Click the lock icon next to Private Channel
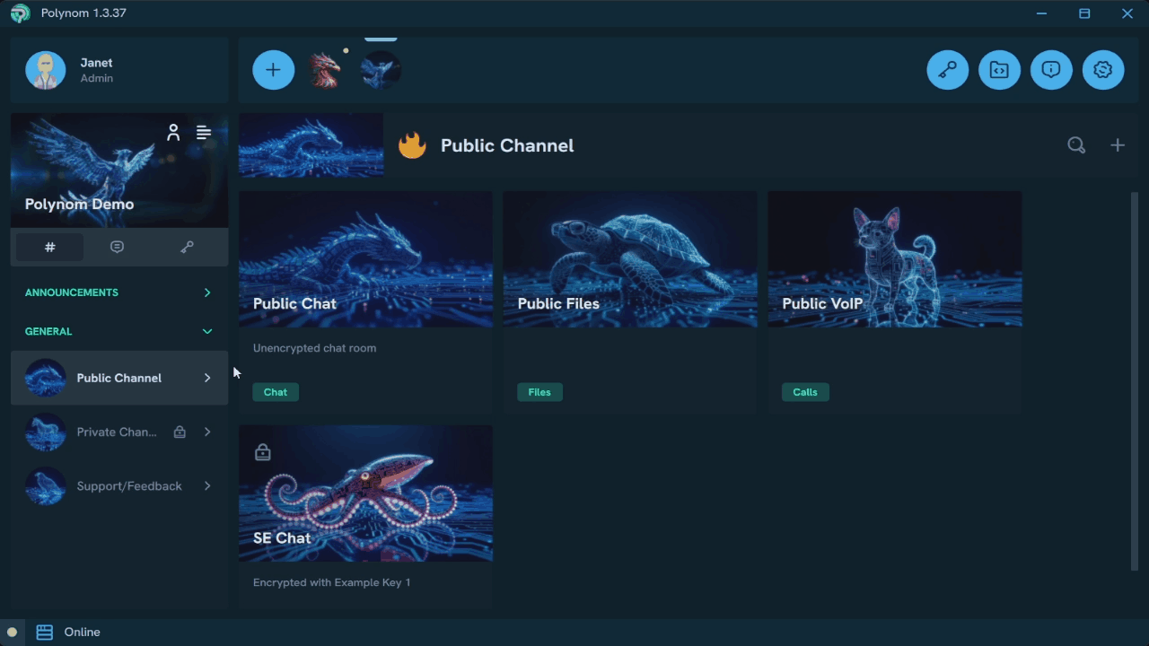 180,432
